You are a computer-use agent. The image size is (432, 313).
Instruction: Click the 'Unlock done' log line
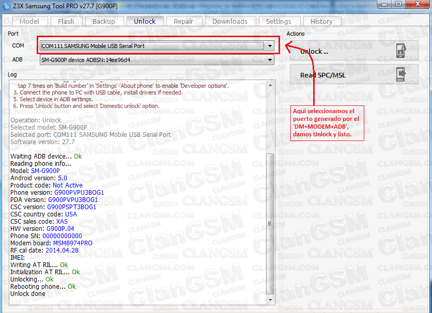[28, 294]
